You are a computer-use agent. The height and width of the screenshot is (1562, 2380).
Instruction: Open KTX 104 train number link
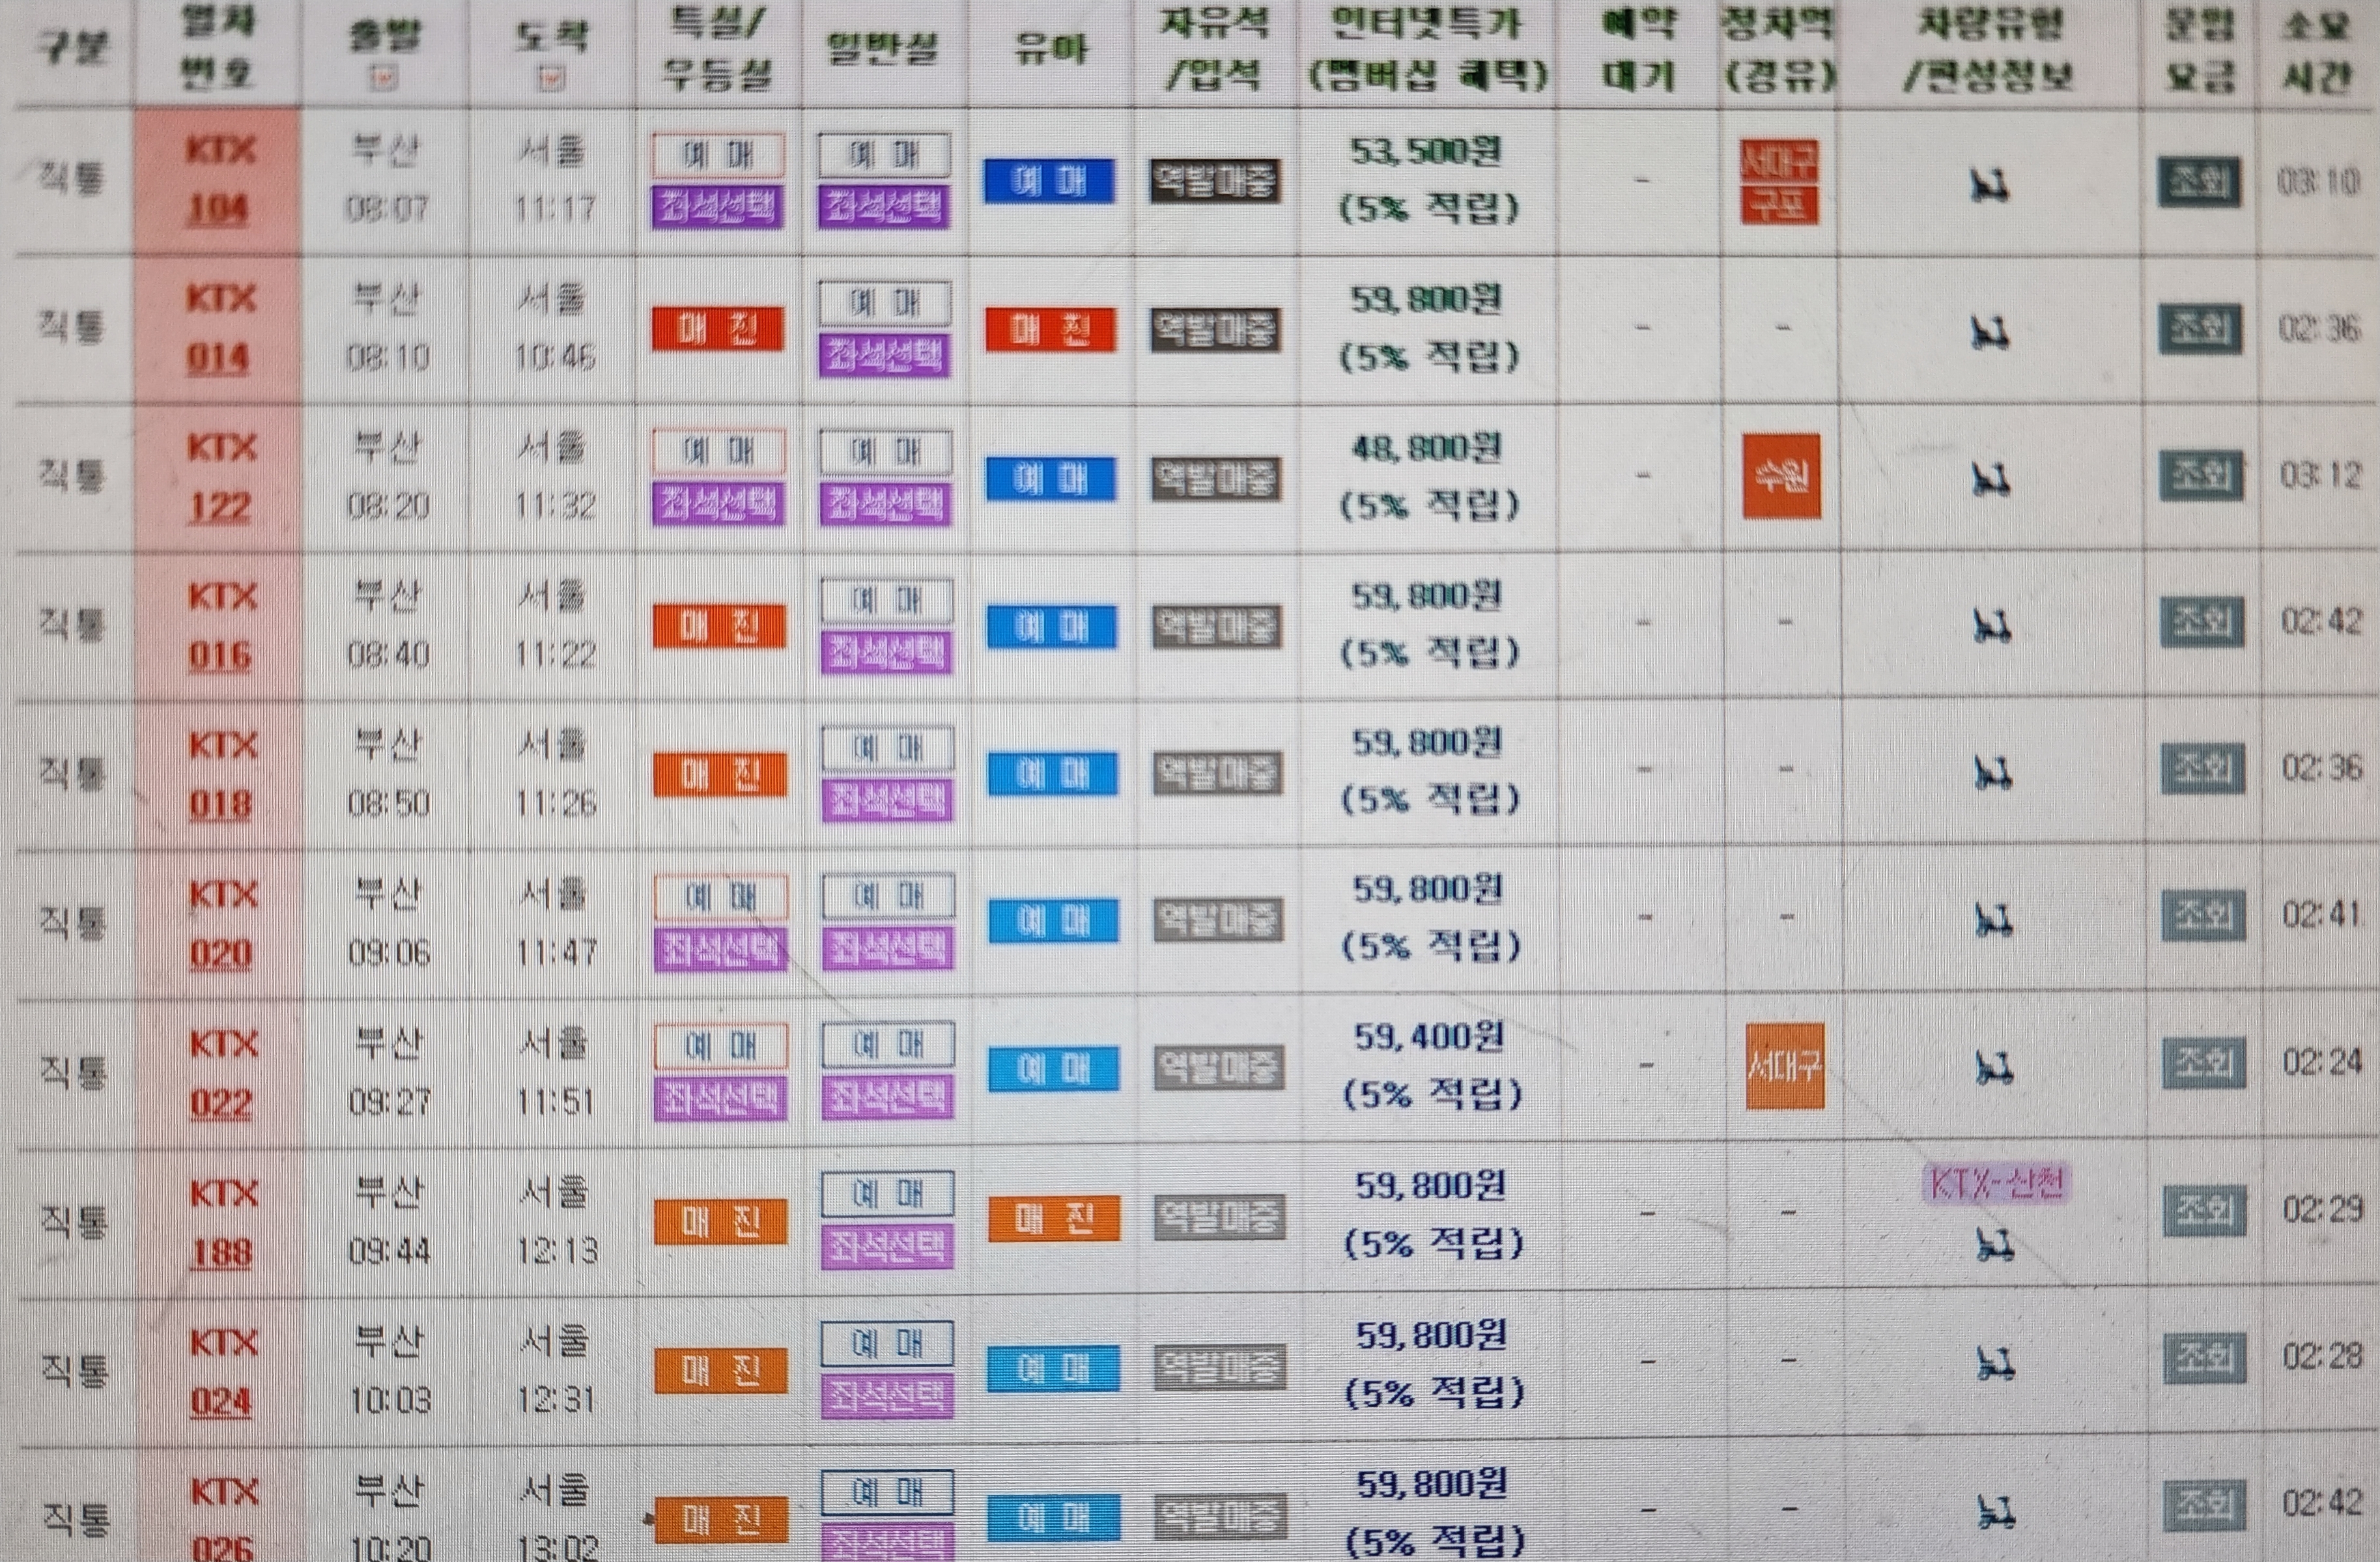coord(218,208)
